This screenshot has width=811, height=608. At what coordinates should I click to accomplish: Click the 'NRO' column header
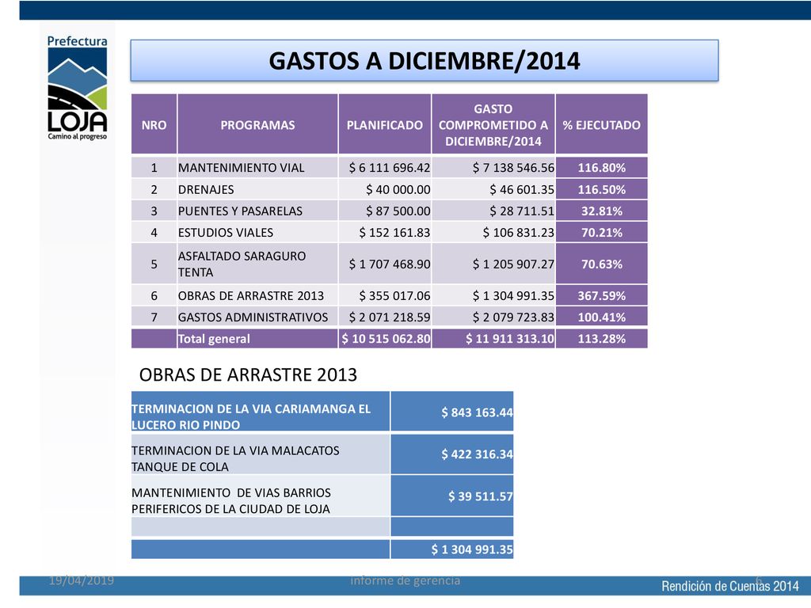pos(154,124)
